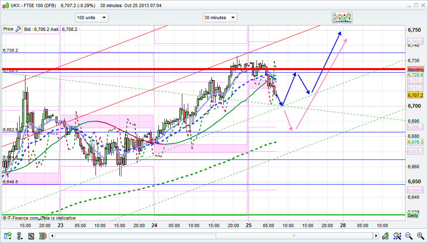Select the green Daily level label
Screen dimensions: 428x243
point(413,215)
